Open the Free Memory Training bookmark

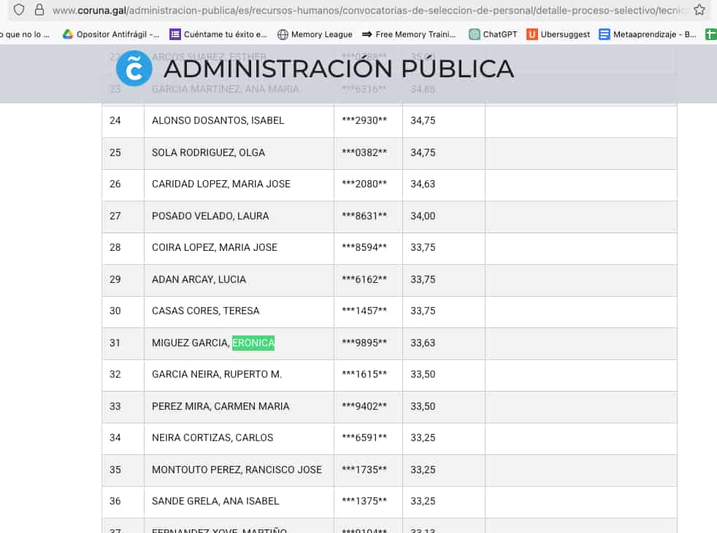click(409, 34)
